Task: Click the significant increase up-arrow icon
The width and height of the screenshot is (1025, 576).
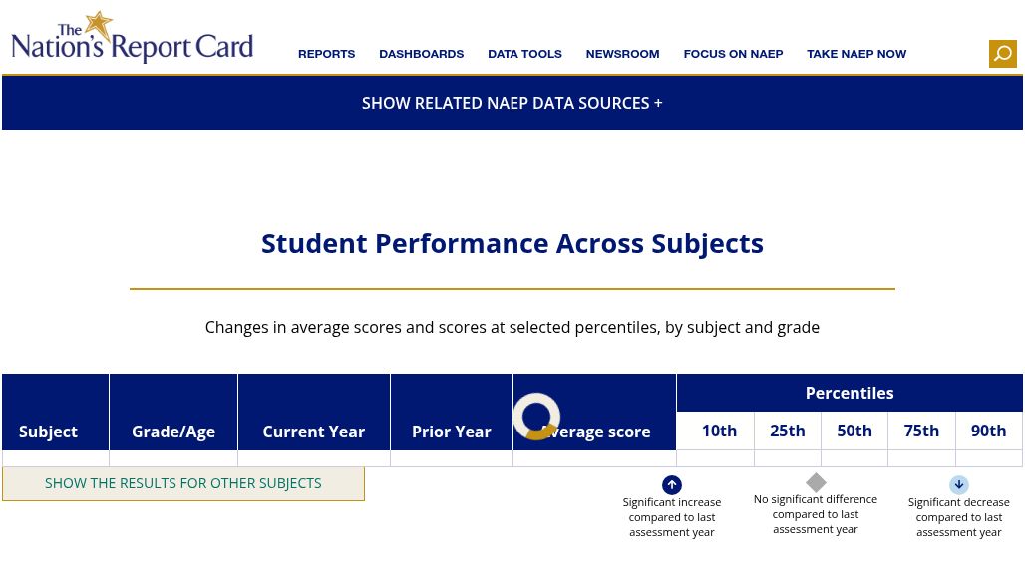Action: [671, 485]
